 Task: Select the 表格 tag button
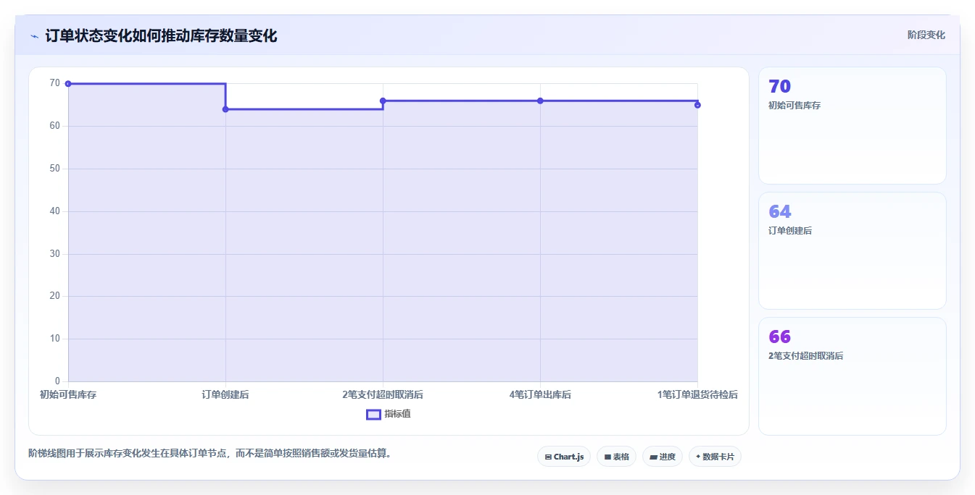pyautogui.click(x=616, y=457)
